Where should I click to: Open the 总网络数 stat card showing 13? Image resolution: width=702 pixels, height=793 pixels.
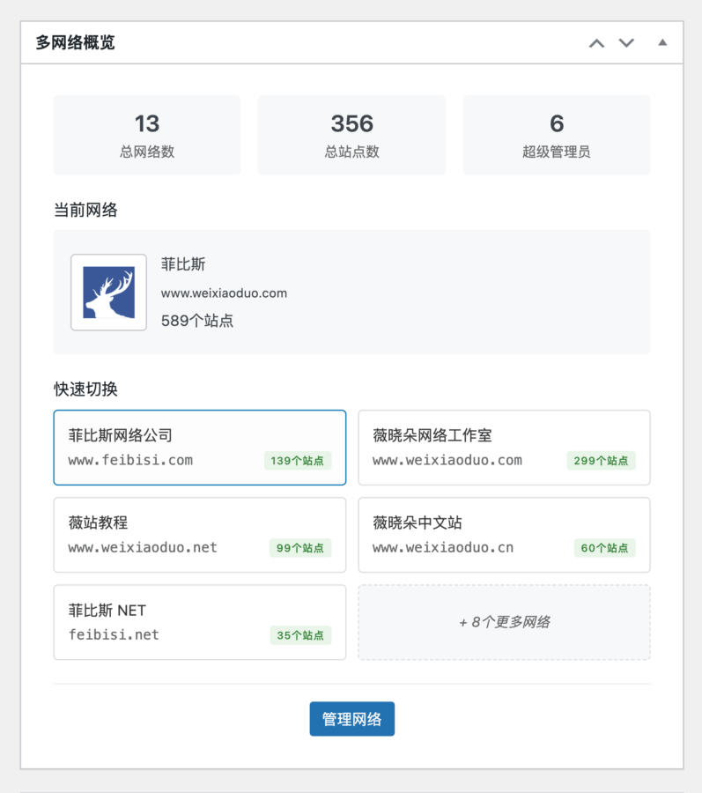[147, 135]
